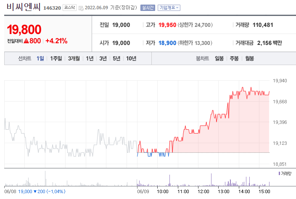Click the 하한가 13,300 text
This screenshot has height=199, width=296.
coord(195,43)
